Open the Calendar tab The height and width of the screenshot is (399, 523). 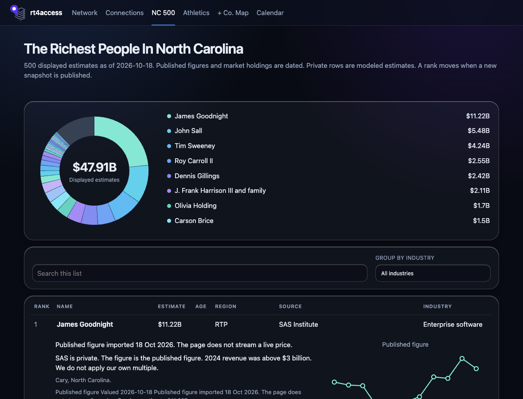270,13
